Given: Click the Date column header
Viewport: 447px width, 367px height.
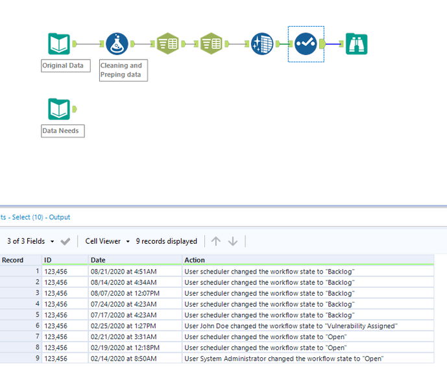Looking at the screenshot, I should [99, 260].
